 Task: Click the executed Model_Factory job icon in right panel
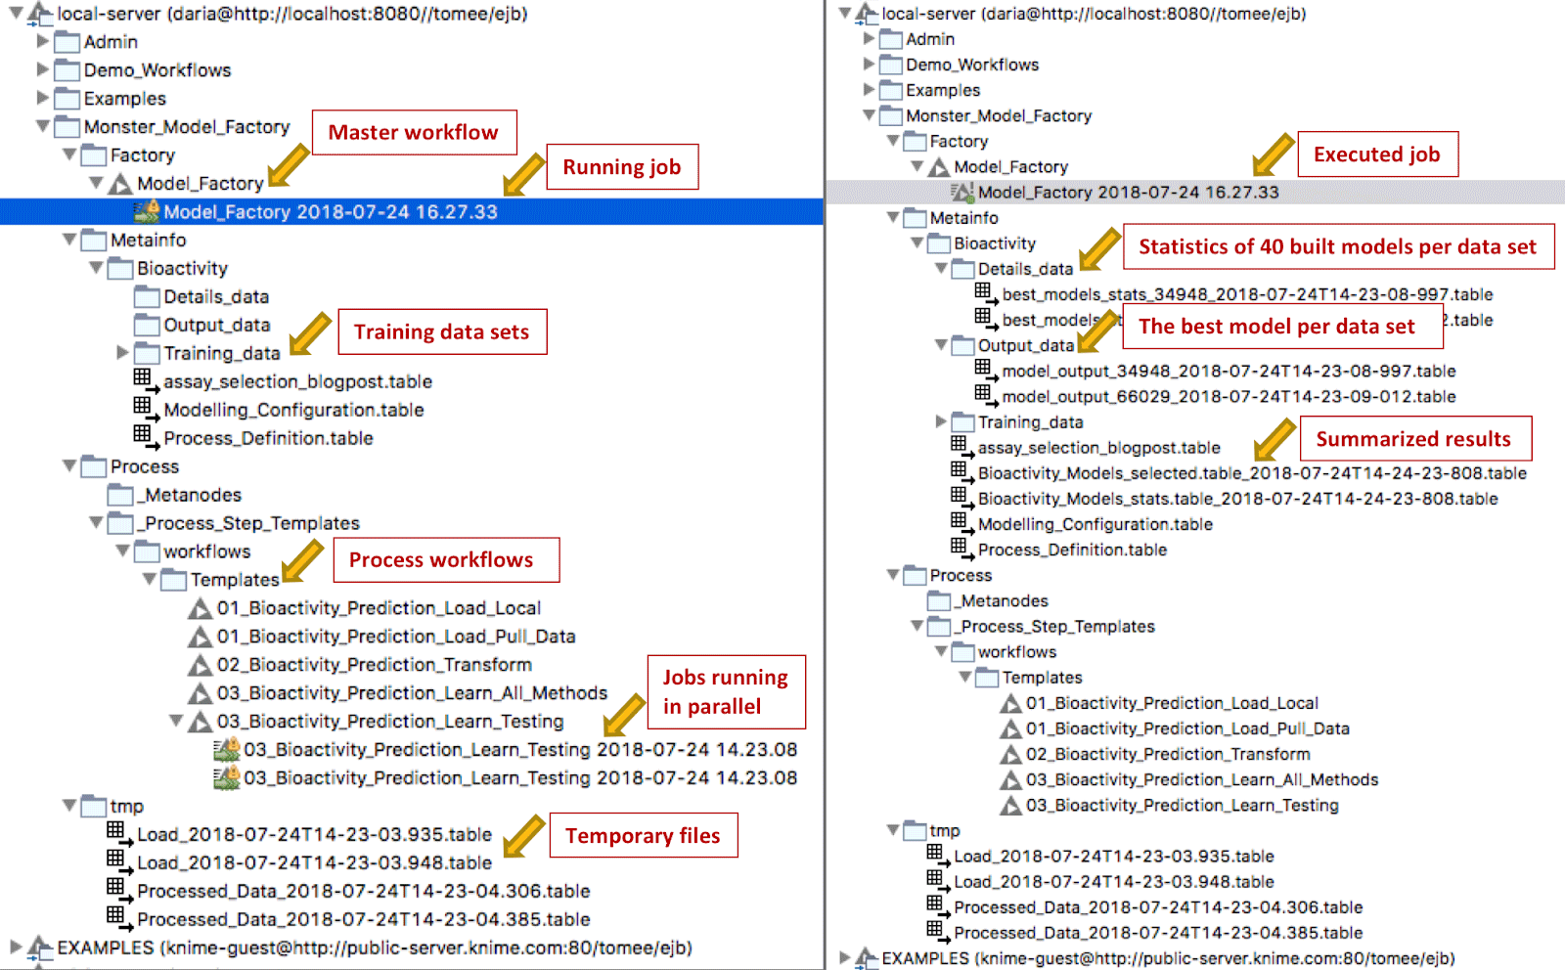(x=962, y=193)
